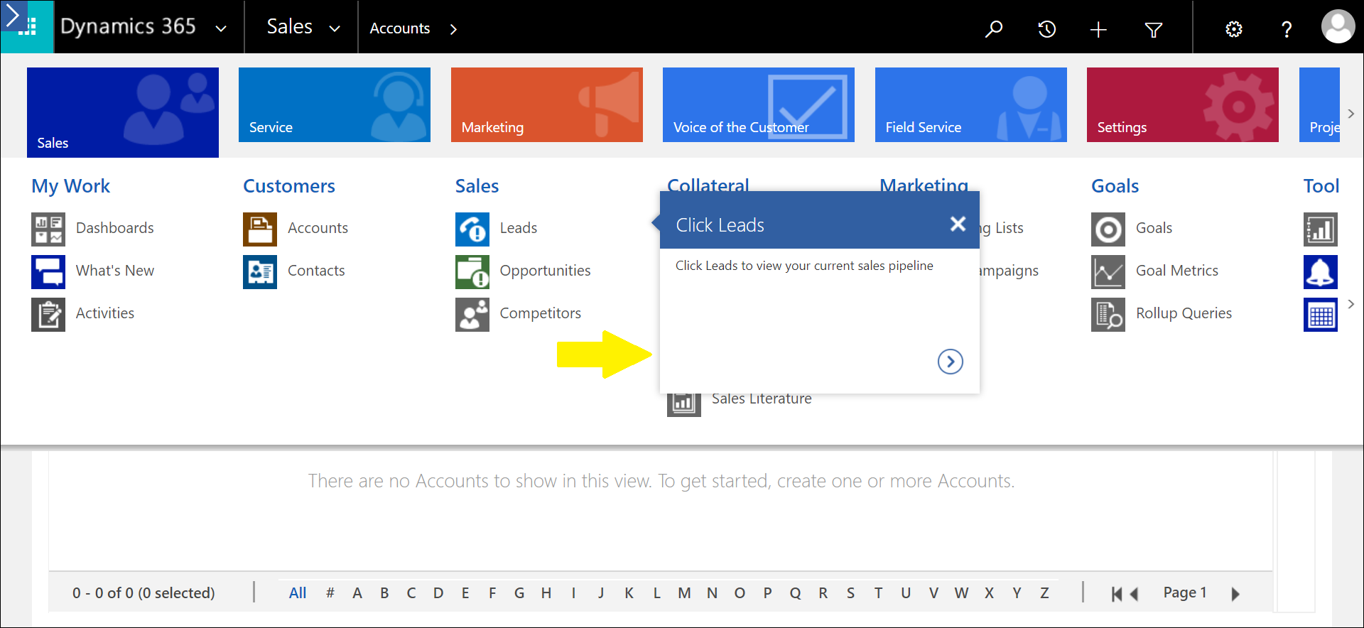Open advanced find filter icon

1154,29
